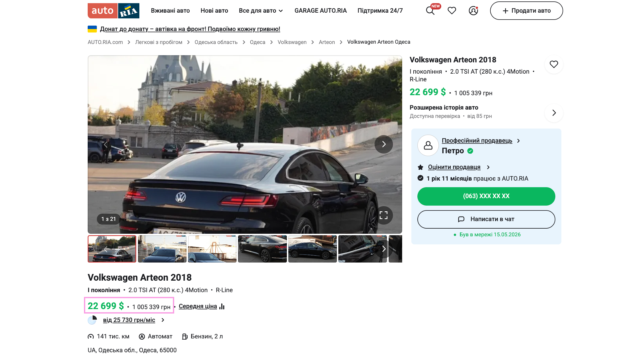Click Написати в чат button
Viewport: 640px width, 360px height.
(x=486, y=219)
